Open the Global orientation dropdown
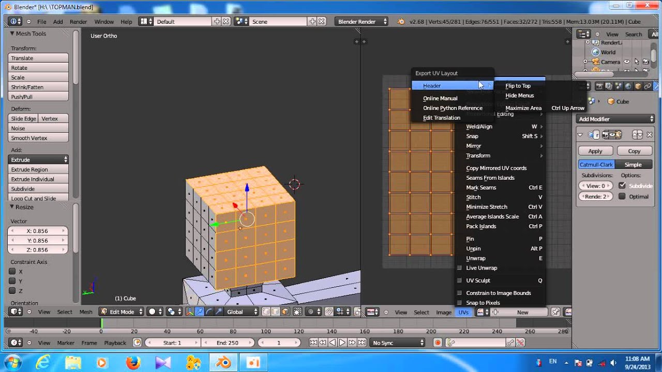Viewport: 662px width, 372px height. click(x=242, y=312)
